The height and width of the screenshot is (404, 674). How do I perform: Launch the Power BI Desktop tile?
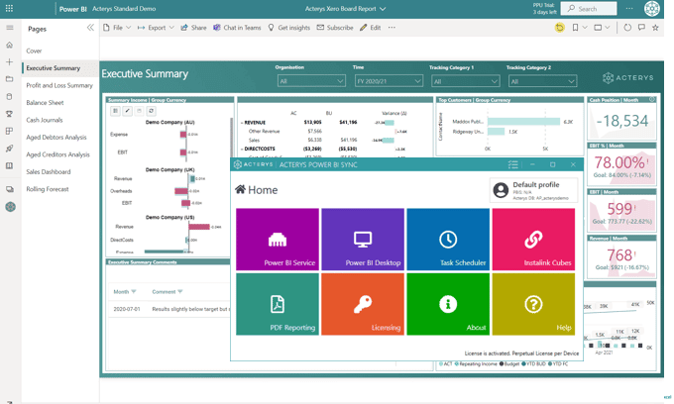[x=363, y=240]
